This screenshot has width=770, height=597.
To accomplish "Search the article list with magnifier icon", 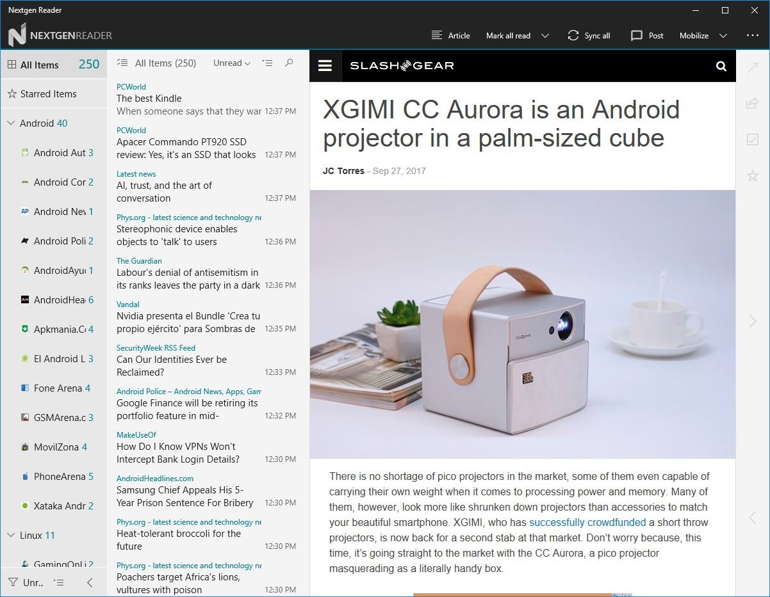I will click(x=289, y=63).
